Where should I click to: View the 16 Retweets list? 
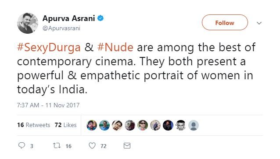(33, 125)
